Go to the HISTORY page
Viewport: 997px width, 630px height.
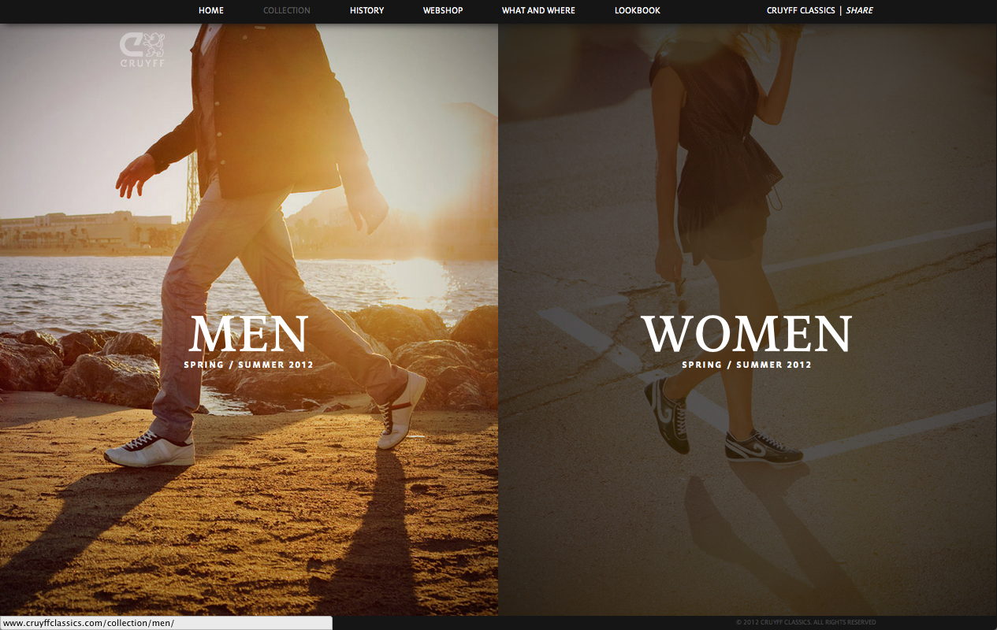[x=367, y=10]
